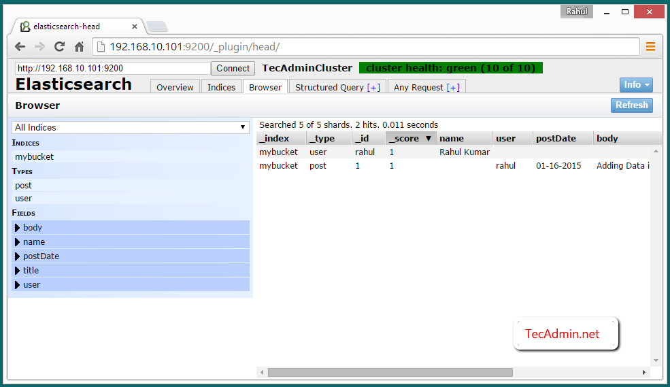Click the horizontal scrollbar right arrow
The height and width of the screenshot is (387, 670).
coord(644,373)
